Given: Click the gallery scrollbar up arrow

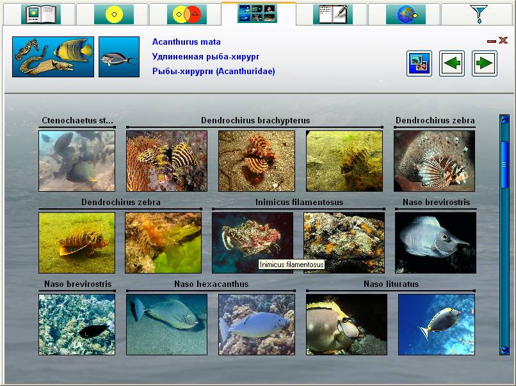Looking at the screenshot, I should pyautogui.click(x=504, y=120).
